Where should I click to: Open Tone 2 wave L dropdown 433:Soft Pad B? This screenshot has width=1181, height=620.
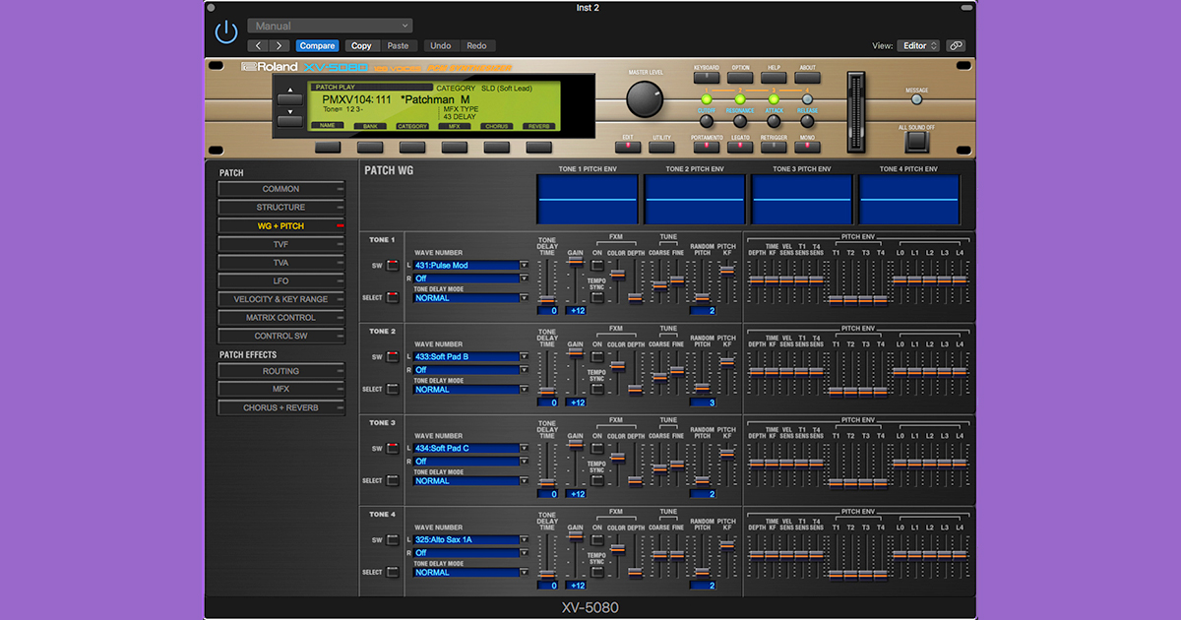(471, 357)
